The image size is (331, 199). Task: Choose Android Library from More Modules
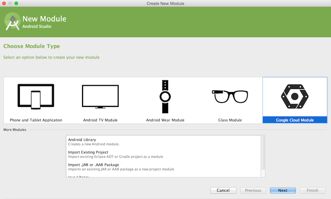tap(82, 140)
